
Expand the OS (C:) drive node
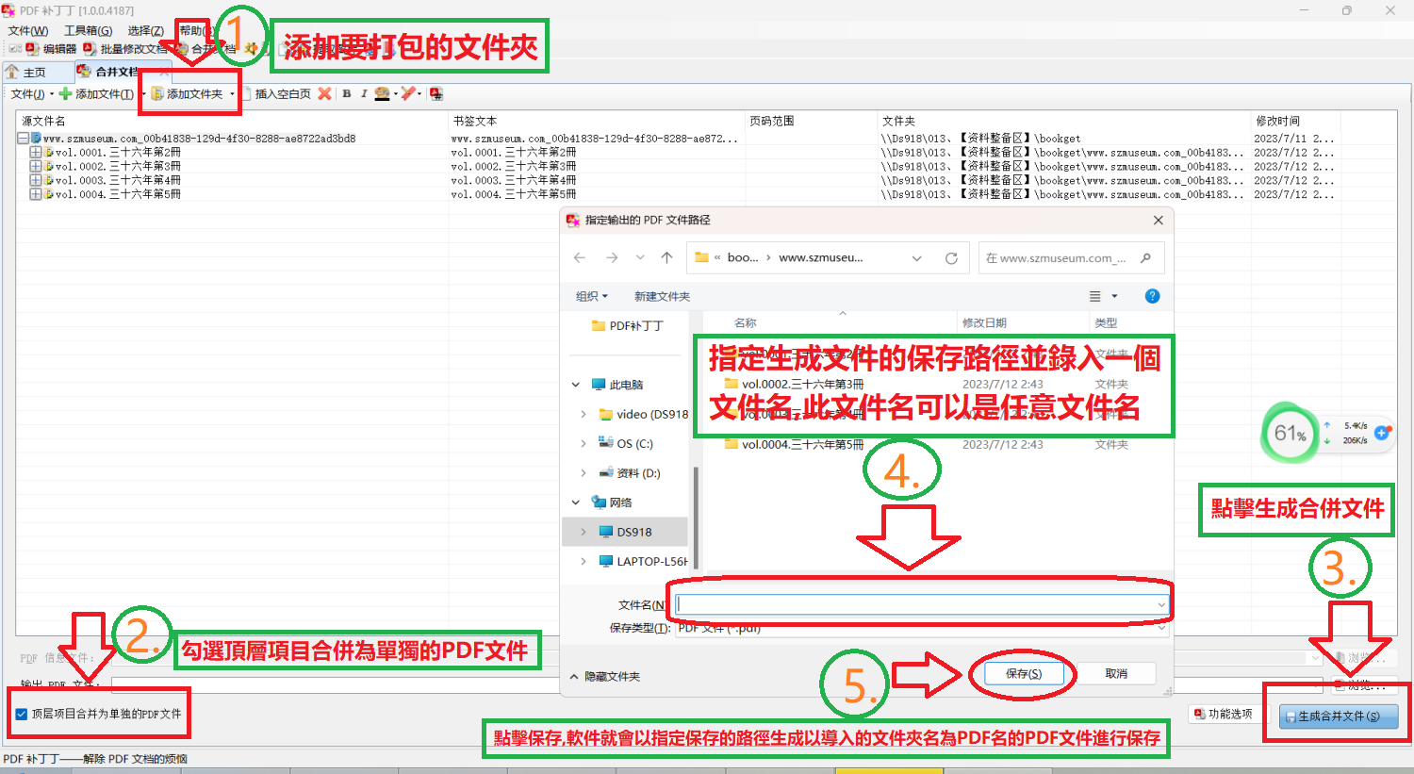pyautogui.click(x=584, y=443)
